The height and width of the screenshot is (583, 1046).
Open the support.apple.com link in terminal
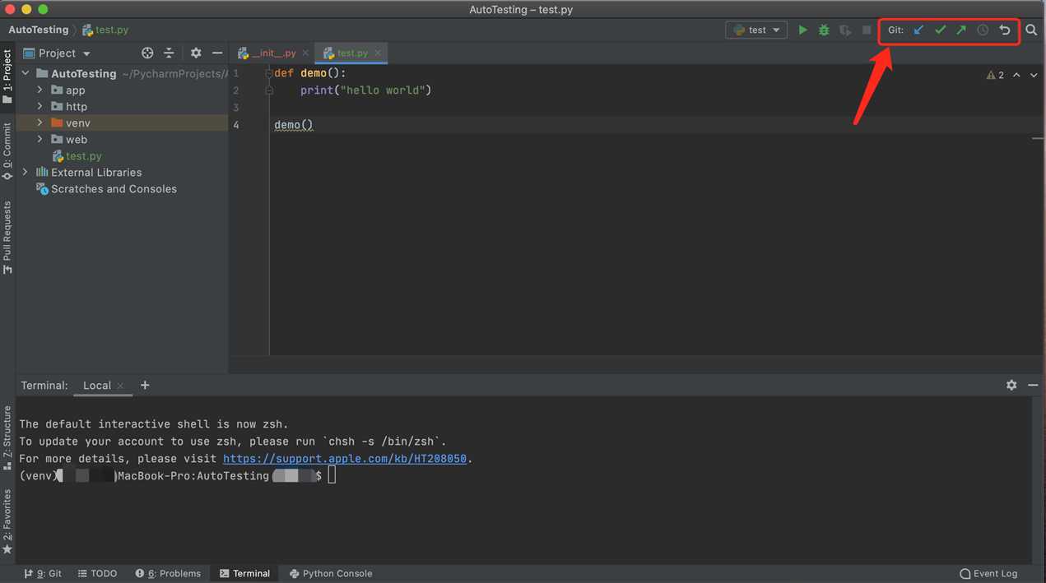344,459
